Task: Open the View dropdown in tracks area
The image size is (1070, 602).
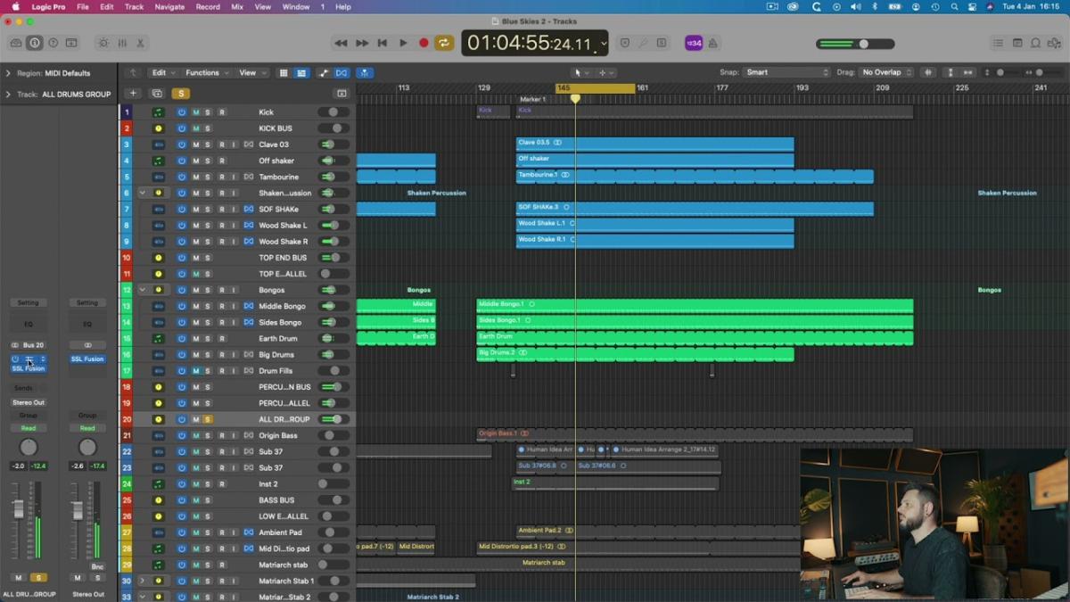Action: coord(251,72)
